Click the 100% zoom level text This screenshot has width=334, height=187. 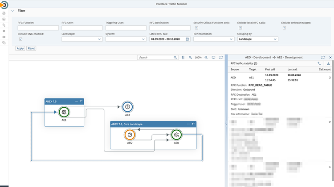pos(198,58)
